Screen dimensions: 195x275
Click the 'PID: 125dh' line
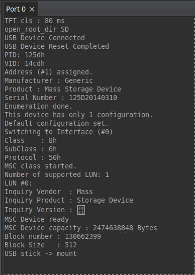pyautogui.click(x=25, y=55)
